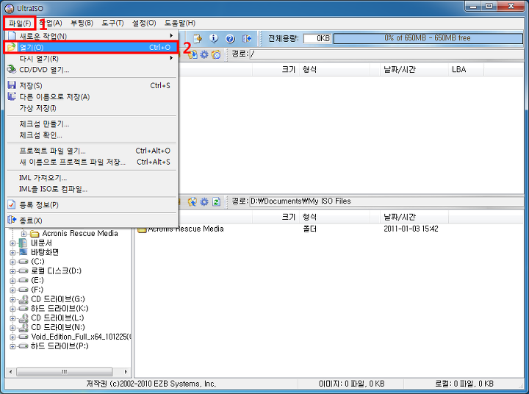529x394 pixels.
Task: Choose 저장(S) menu entry
Action: coord(91,85)
